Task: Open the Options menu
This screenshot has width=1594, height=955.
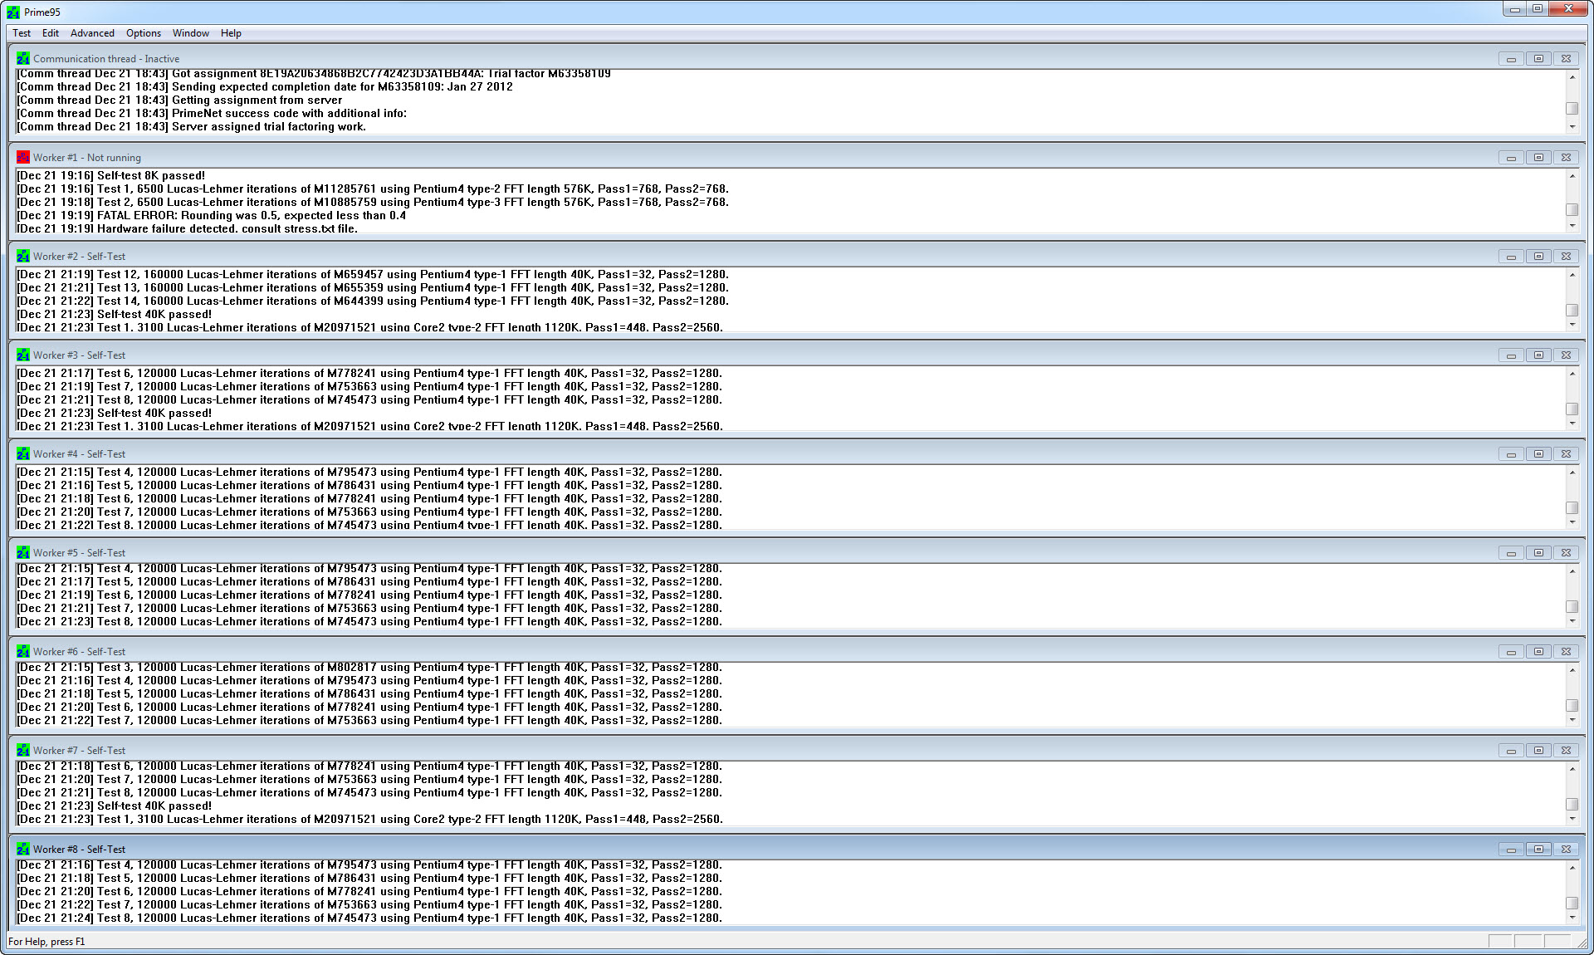Action: (x=144, y=33)
